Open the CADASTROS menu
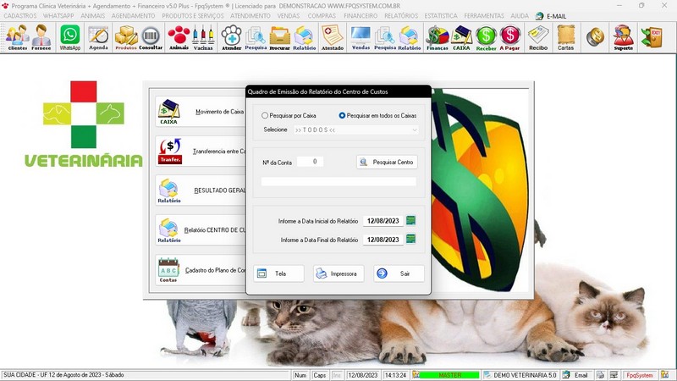The image size is (677, 381). tap(20, 16)
